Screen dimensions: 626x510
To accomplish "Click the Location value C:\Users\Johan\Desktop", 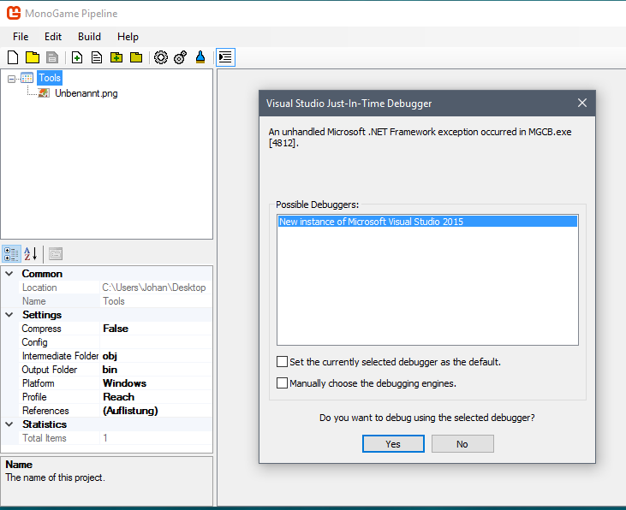I will coord(156,288).
